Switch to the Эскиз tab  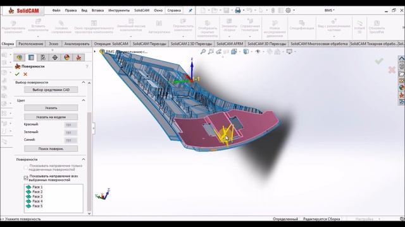pos(53,44)
